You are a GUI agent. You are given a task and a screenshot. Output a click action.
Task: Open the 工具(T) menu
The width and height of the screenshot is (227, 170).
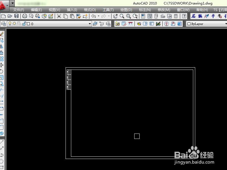point(108,10)
